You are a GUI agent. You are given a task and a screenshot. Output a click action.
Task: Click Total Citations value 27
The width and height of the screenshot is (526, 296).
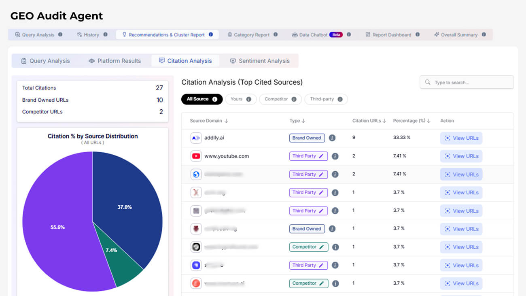(x=159, y=88)
